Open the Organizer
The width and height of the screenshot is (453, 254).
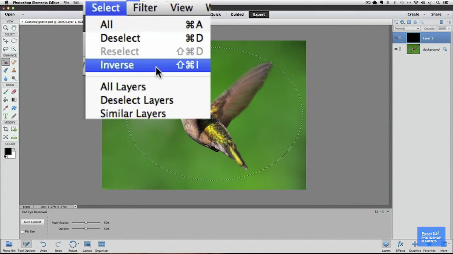point(101,247)
